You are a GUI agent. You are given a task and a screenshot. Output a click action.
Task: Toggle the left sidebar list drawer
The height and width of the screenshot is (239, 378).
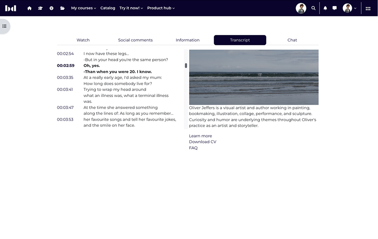(x=5, y=26)
